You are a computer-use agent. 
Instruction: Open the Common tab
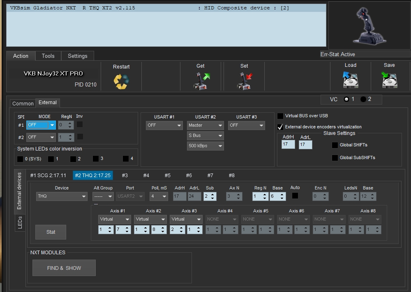[23, 104]
